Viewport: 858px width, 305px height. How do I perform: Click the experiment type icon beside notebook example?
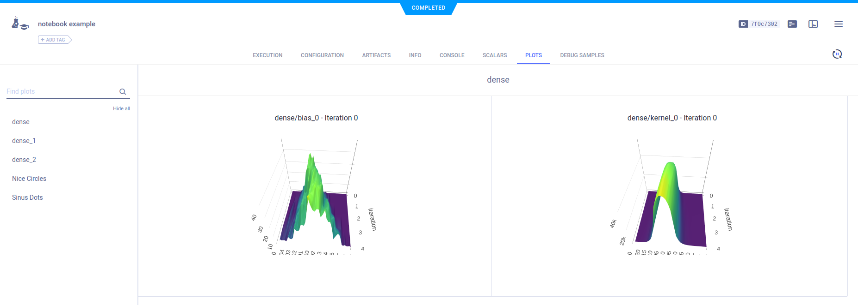(x=19, y=24)
